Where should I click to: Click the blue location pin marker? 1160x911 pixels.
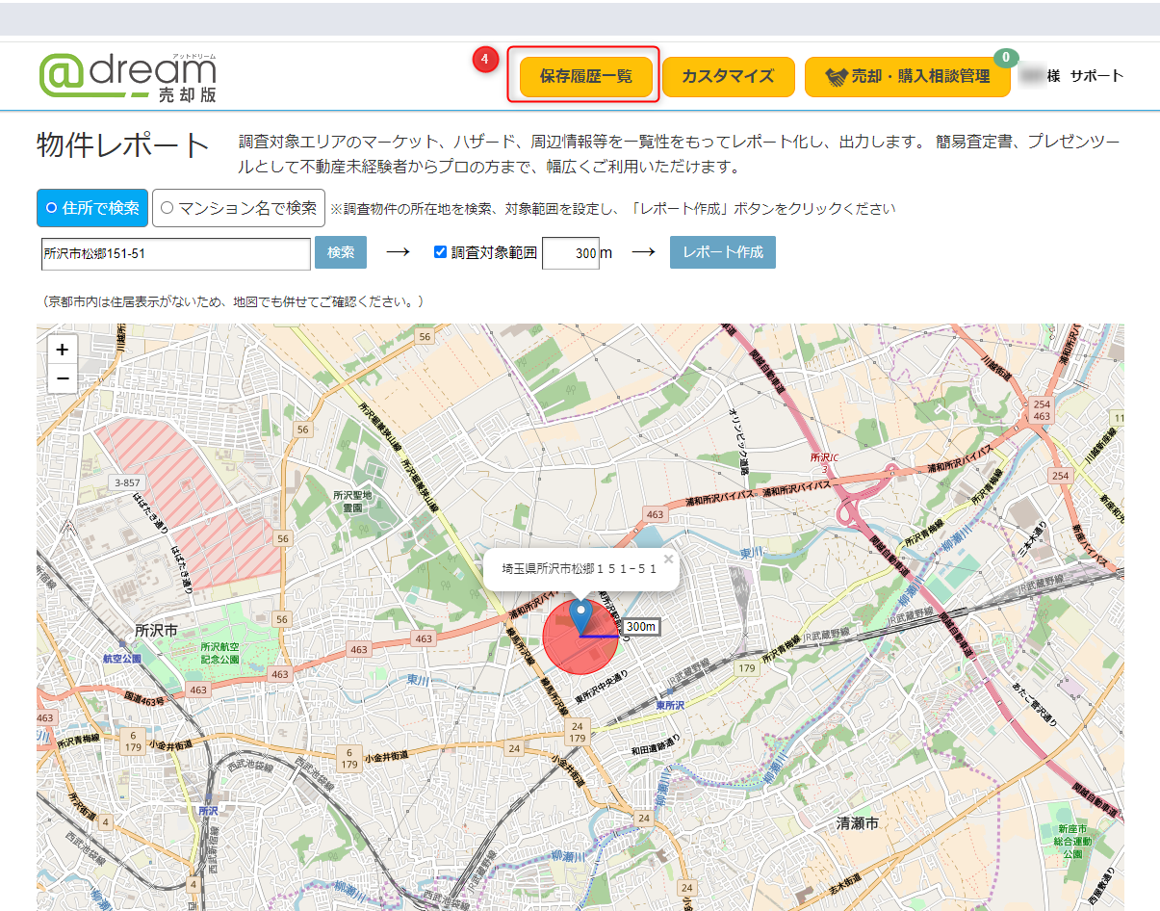pyautogui.click(x=580, y=615)
